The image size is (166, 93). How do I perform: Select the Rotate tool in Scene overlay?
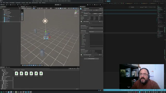click(22, 16)
